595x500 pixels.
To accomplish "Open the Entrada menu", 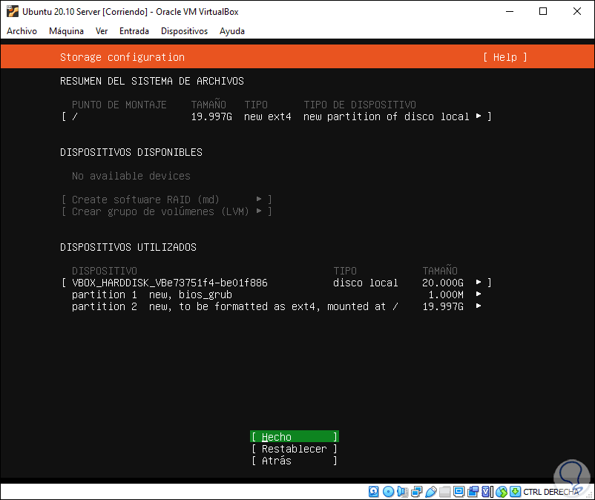I will (x=134, y=31).
